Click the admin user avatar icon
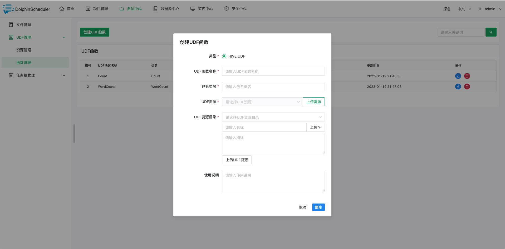Image resolution: width=505 pixels, height=249 pixels. 480,9
